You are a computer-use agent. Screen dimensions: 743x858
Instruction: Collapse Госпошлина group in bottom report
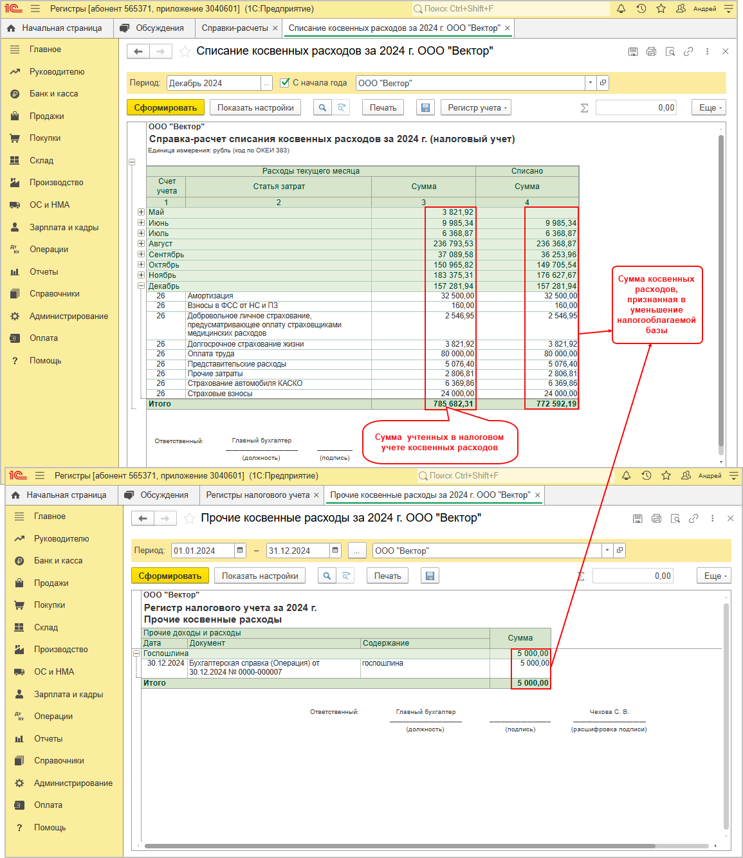[136, 653]
